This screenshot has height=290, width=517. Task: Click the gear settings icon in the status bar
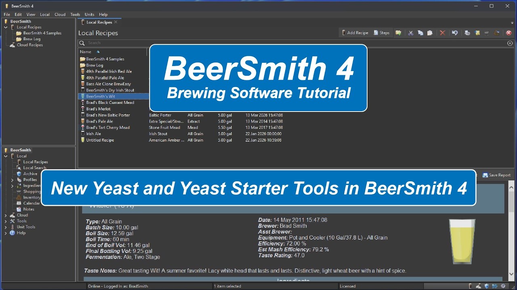click(x=503, y=286)
